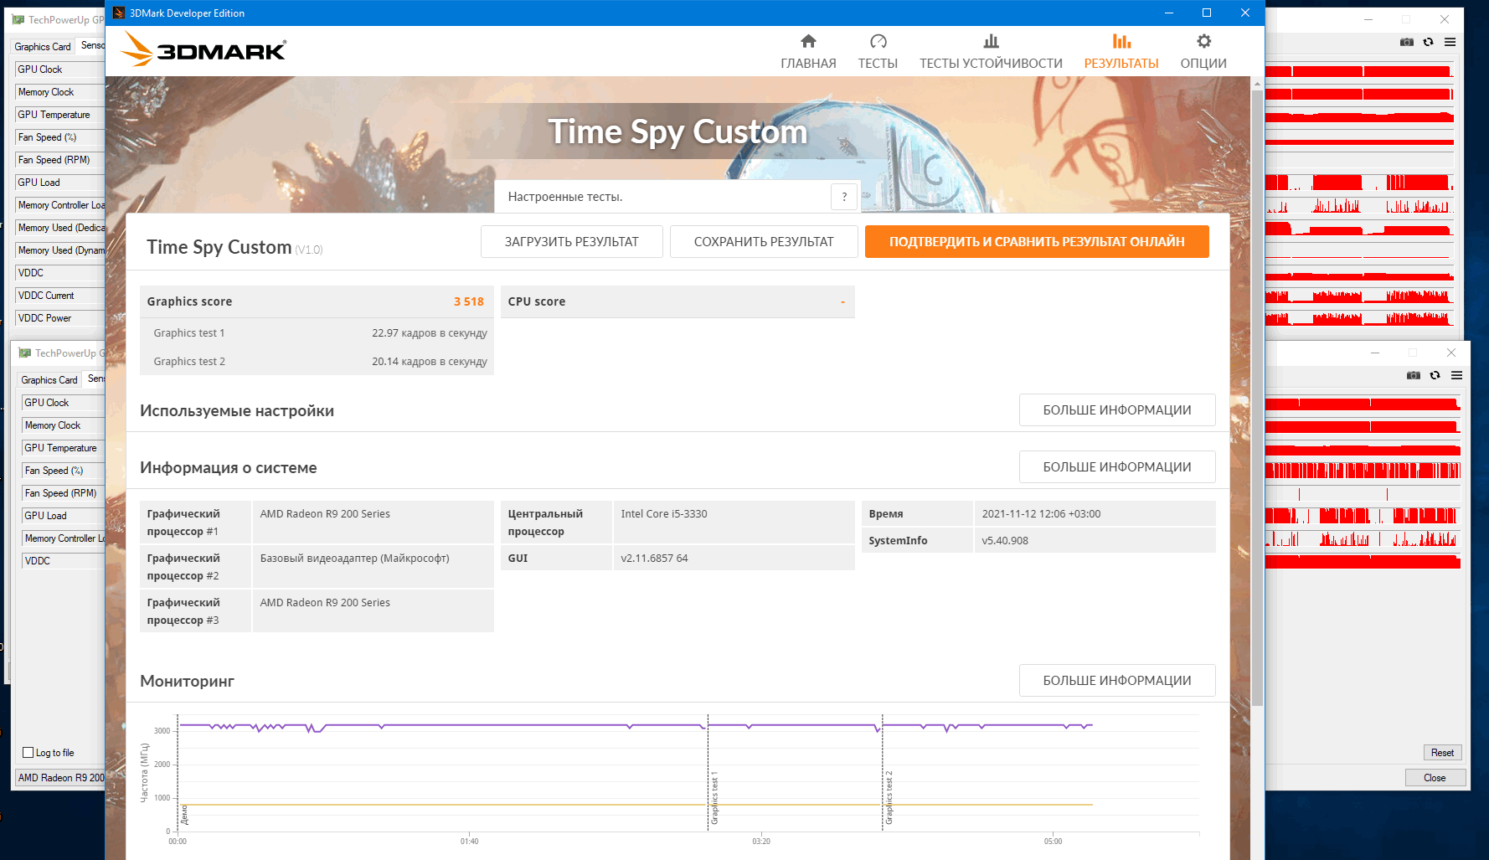Click camera screenshot icon in lower GPU-Z window
Screen dimensions: 1489x860
click(1414, 375)
